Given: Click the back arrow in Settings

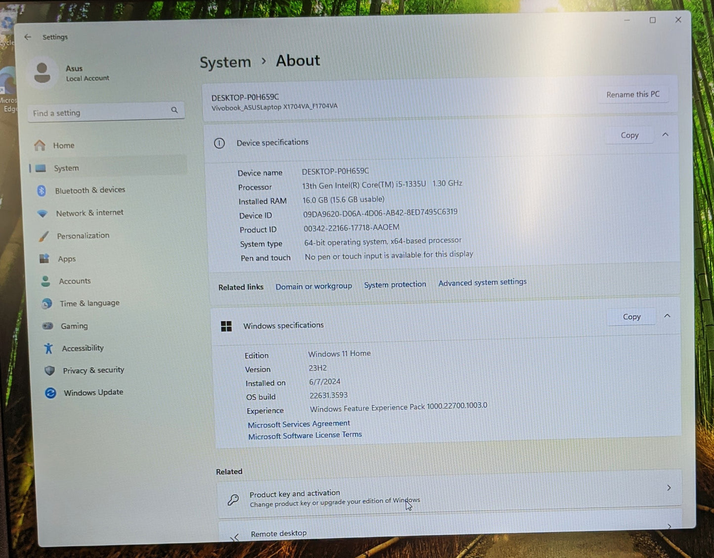Looking at the screenshot, I should click(28, 37).
